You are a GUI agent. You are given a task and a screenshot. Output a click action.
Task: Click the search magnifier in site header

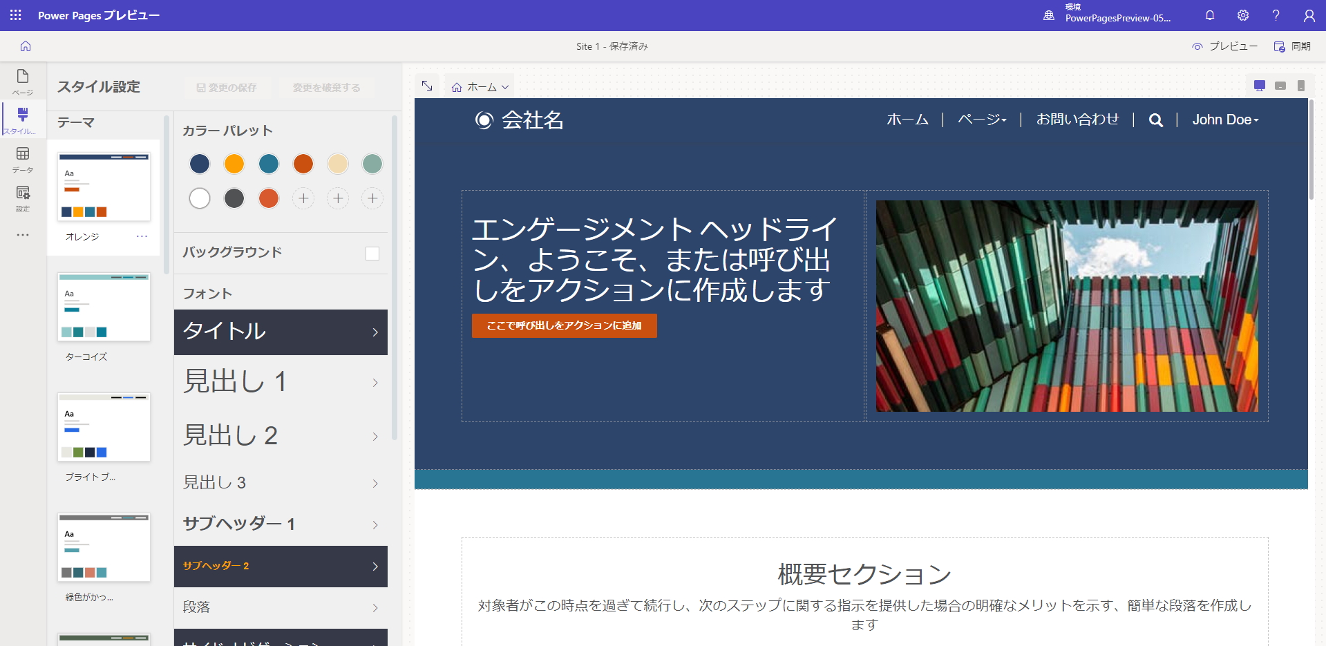click(x=1155, y=120)
